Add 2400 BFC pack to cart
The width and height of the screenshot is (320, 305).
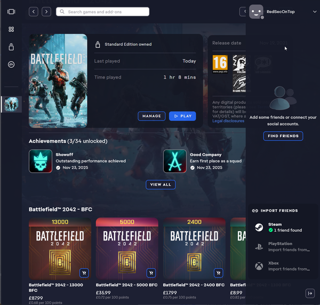point(218,273)
